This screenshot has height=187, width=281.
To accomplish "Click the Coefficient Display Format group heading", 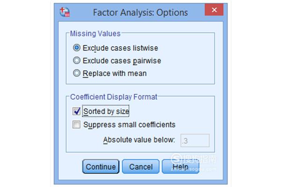I will tap(114, 97).
